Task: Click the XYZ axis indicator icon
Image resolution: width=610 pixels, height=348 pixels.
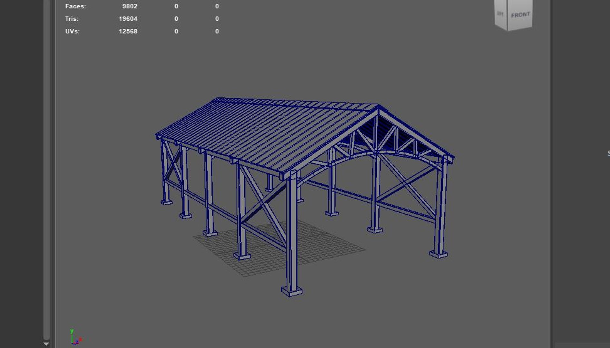Action: pos(76,337)
